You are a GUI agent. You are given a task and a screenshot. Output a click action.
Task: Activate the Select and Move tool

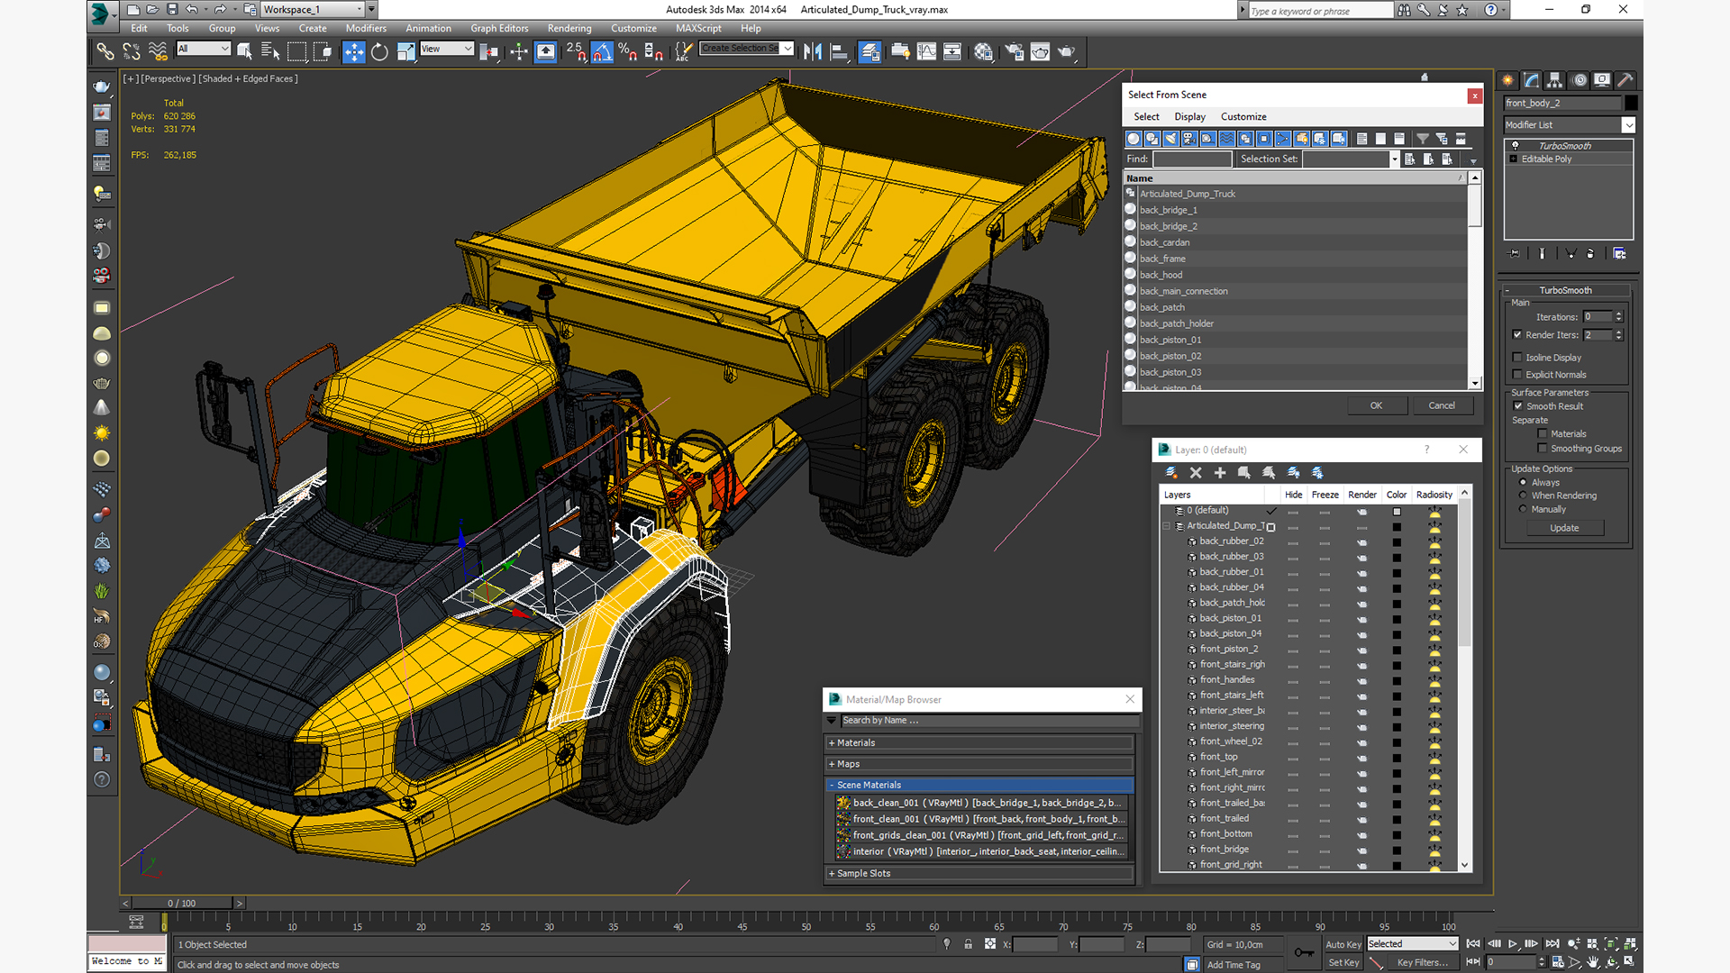354,51
